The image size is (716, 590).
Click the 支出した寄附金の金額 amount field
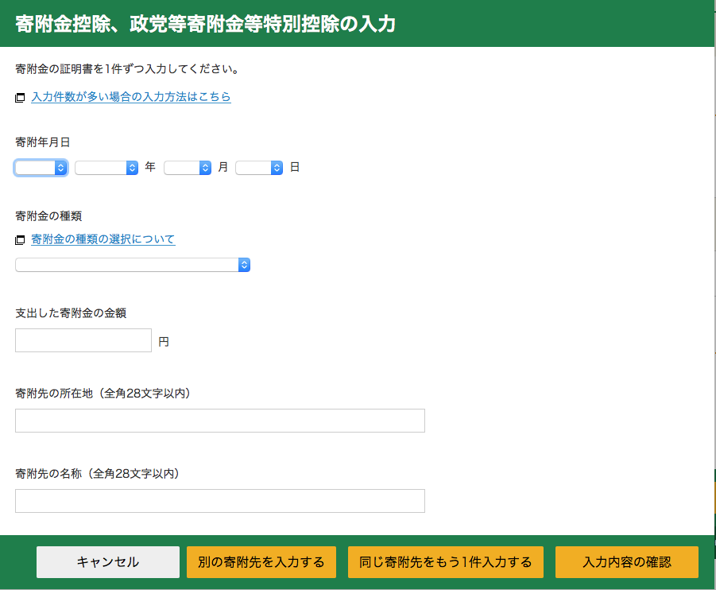pyautogui.click(x=83, y=340)
